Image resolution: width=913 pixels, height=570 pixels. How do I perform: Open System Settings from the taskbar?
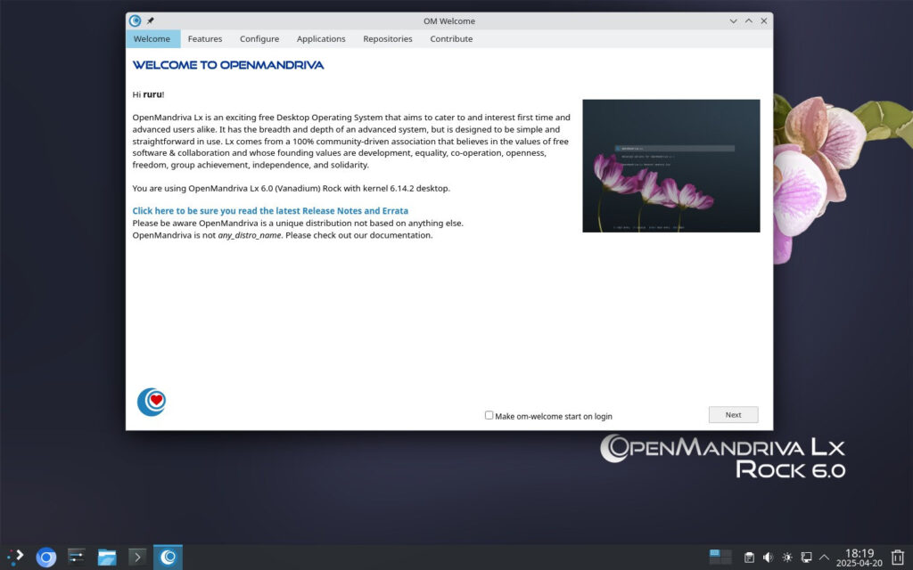76,557
